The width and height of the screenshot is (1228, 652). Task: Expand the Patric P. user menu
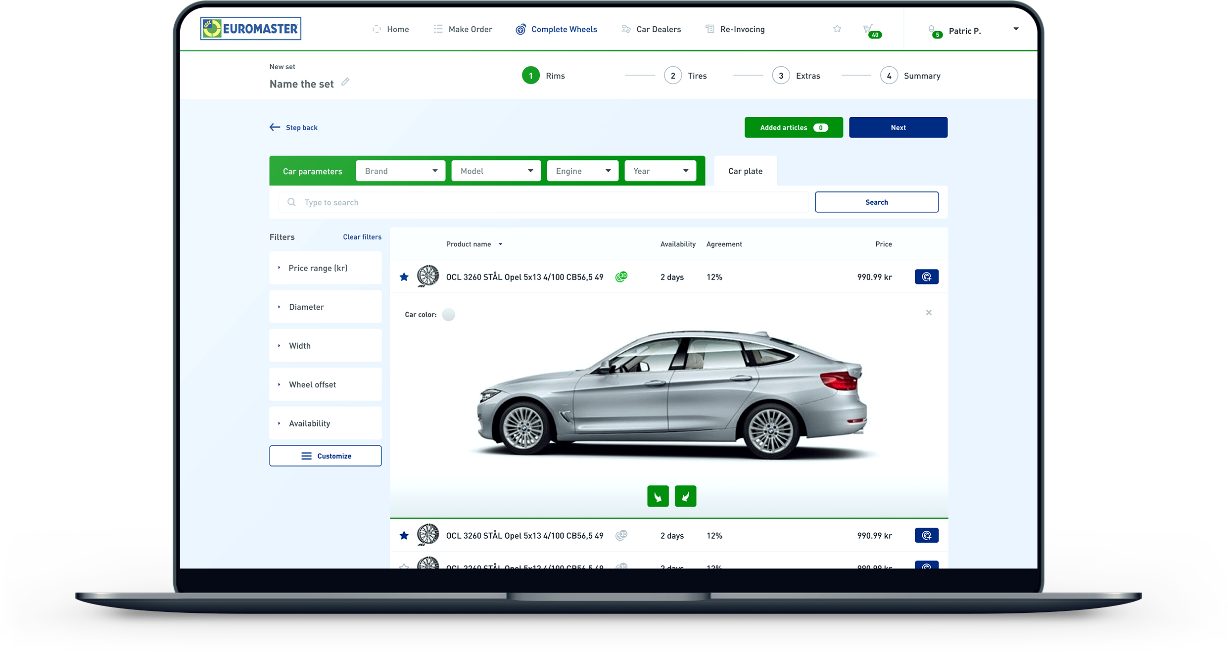click(x=1016, y=29)
